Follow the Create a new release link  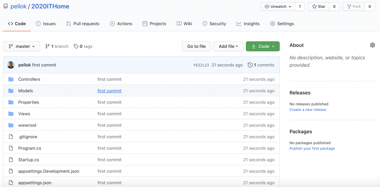(x=308, y=110)
